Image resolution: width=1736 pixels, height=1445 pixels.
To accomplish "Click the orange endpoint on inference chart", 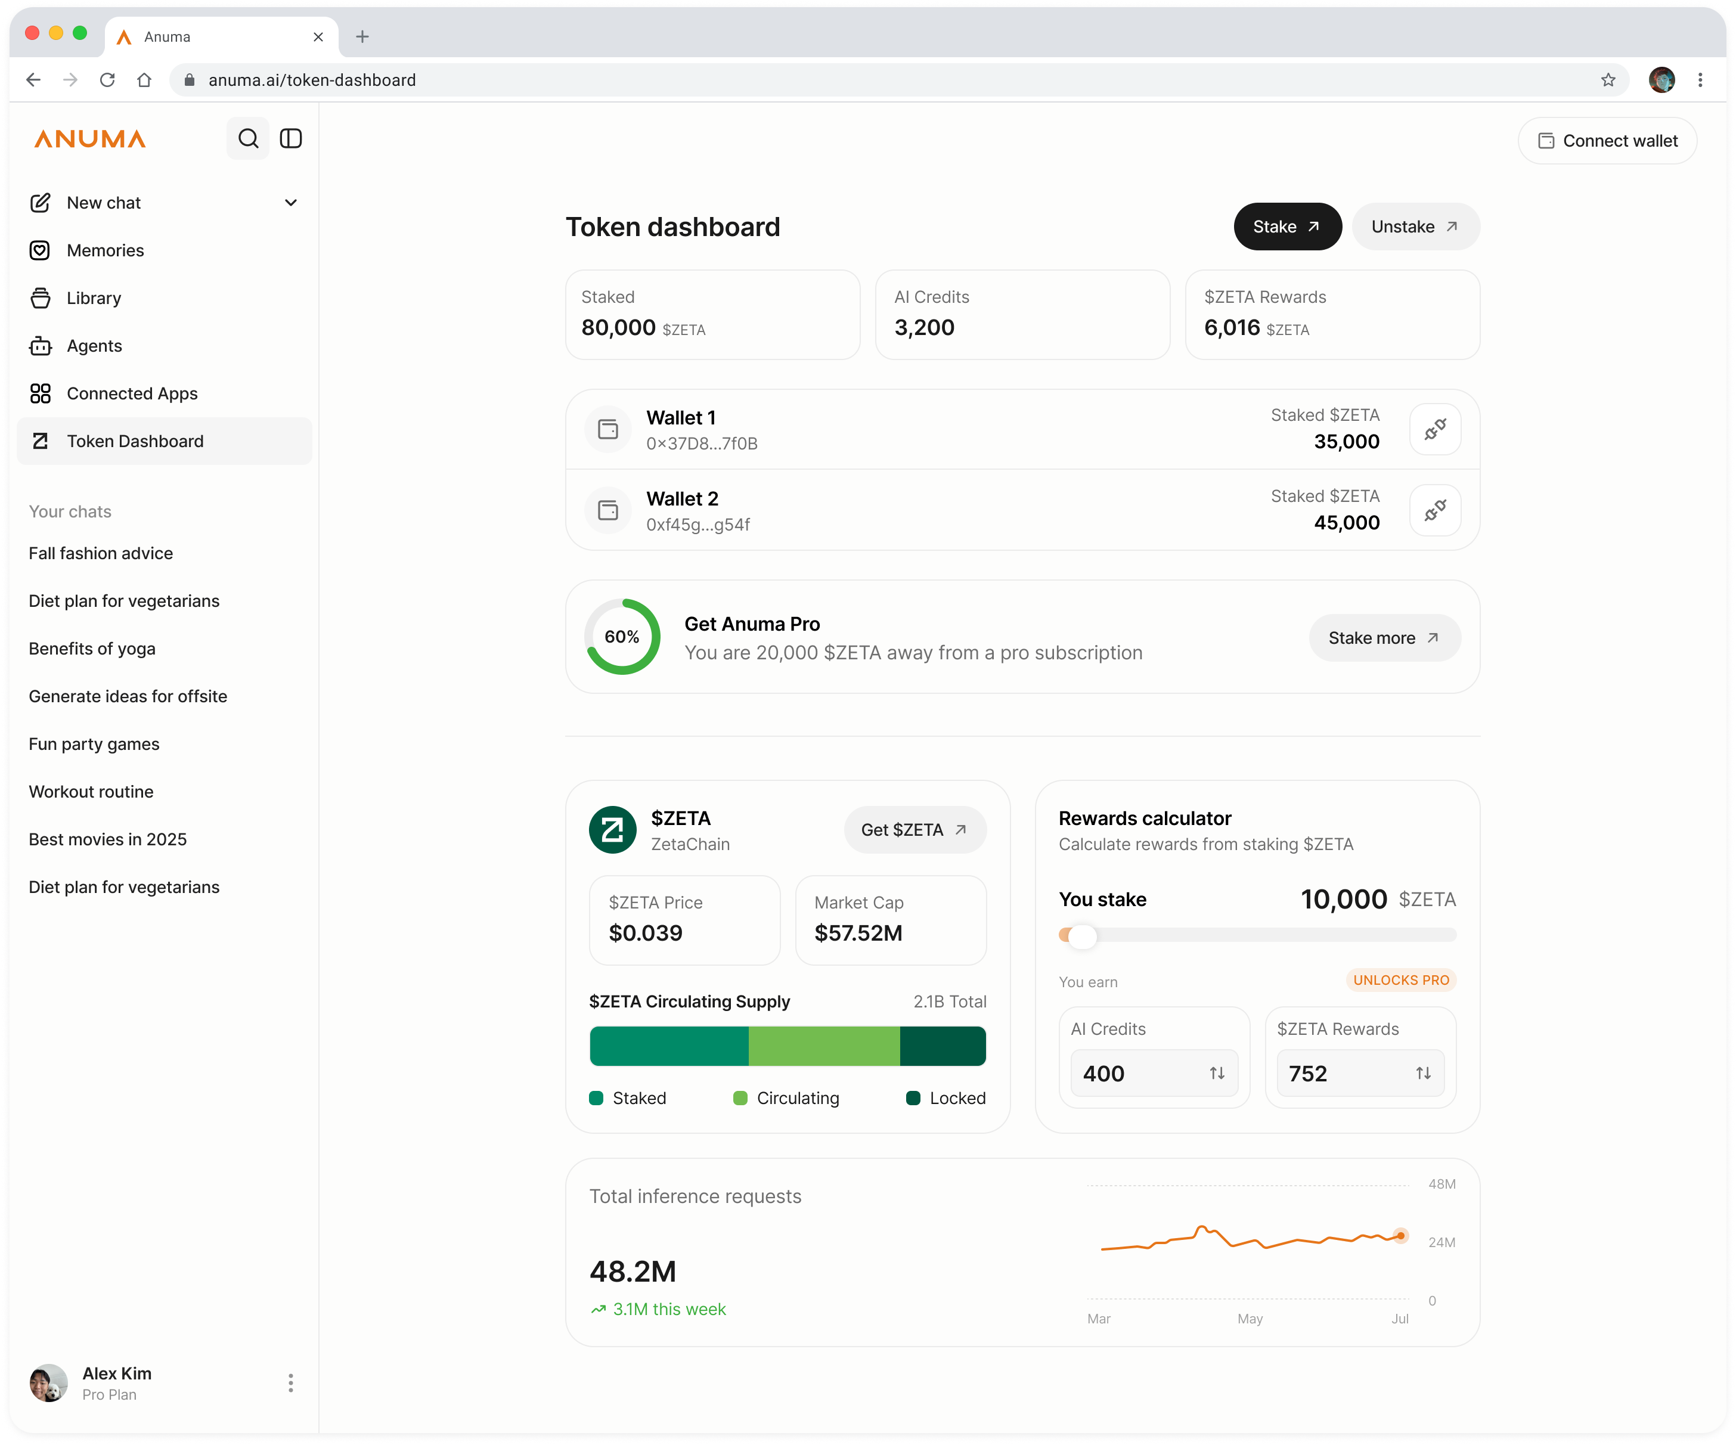I will click(x=1400, y=1236).
